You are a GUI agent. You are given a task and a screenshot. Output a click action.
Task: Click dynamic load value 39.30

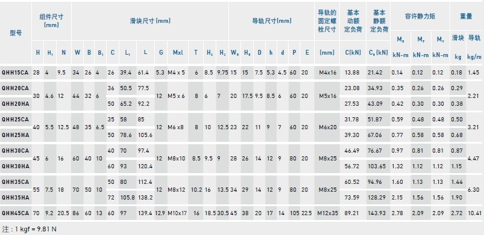click(x=352, y=135)
